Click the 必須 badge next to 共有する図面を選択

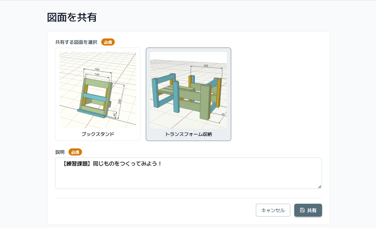108,42
